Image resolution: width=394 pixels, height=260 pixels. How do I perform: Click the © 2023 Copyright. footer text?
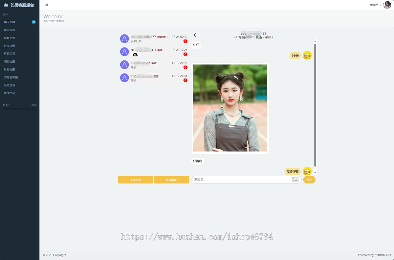[55, 255]
